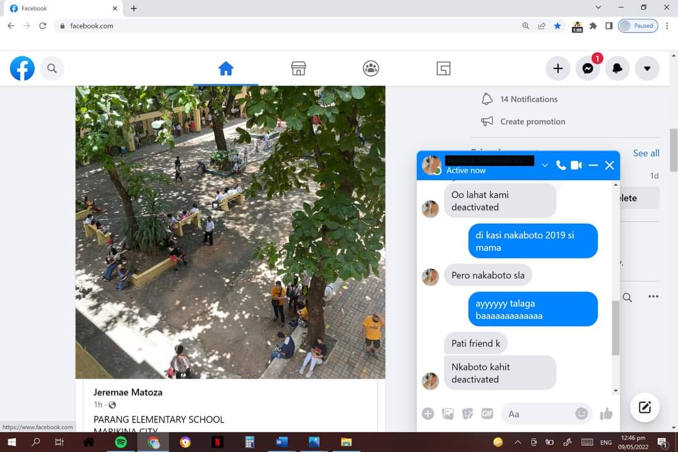The height and width of the screenshot is (452, 678).
Task: Click message 'ayyyyyy talaga baaaaaaaaaaaaa'
Action: point(533,309)
